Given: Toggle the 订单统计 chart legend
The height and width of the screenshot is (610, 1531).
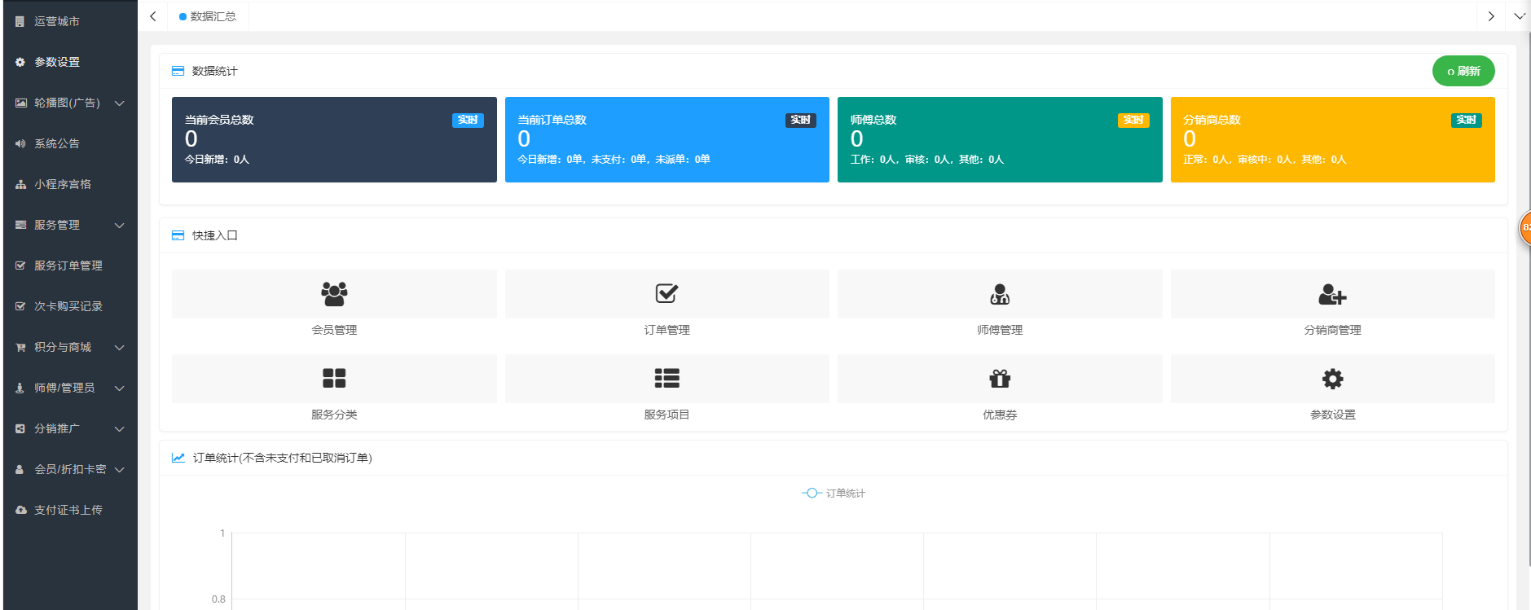Looking at the screenshot, I should click(x=834, y=493).
